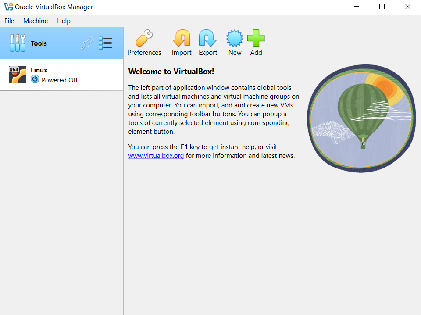Open the Tools list menu icon
Screen dimensions: 421x315
(105, 43)
